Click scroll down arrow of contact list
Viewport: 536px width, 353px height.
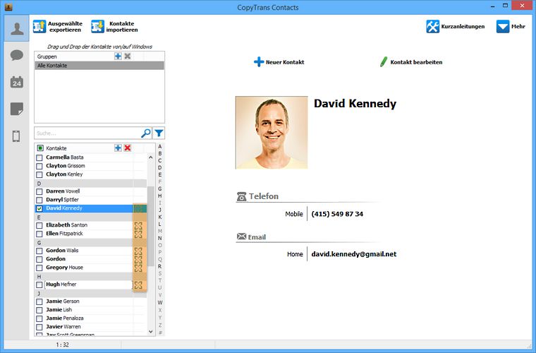point(151,331)
